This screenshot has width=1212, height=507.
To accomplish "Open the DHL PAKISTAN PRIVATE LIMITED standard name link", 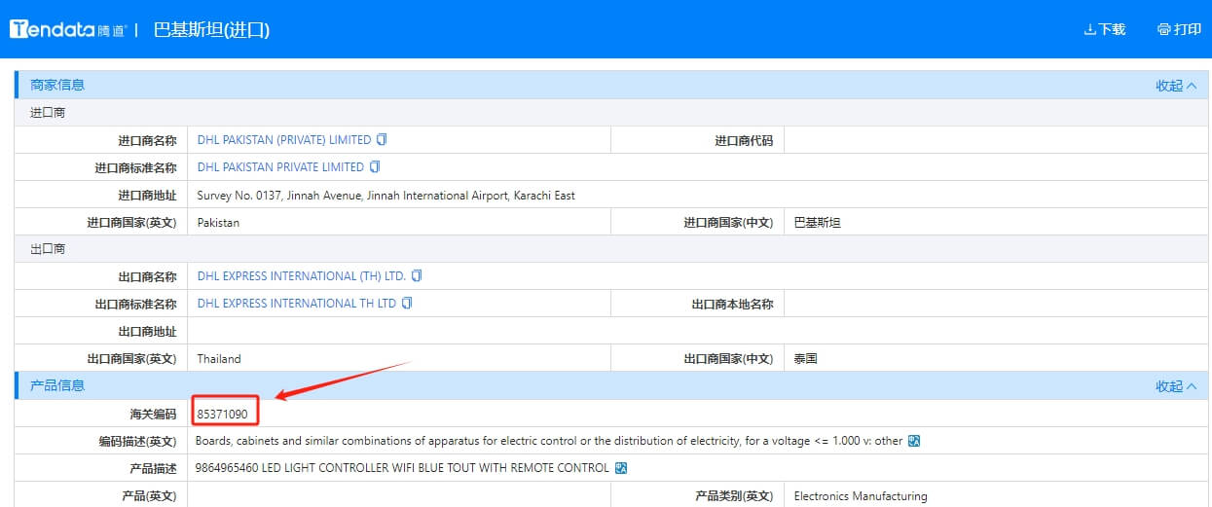I will pyautogui.click(x=280, y=167).
